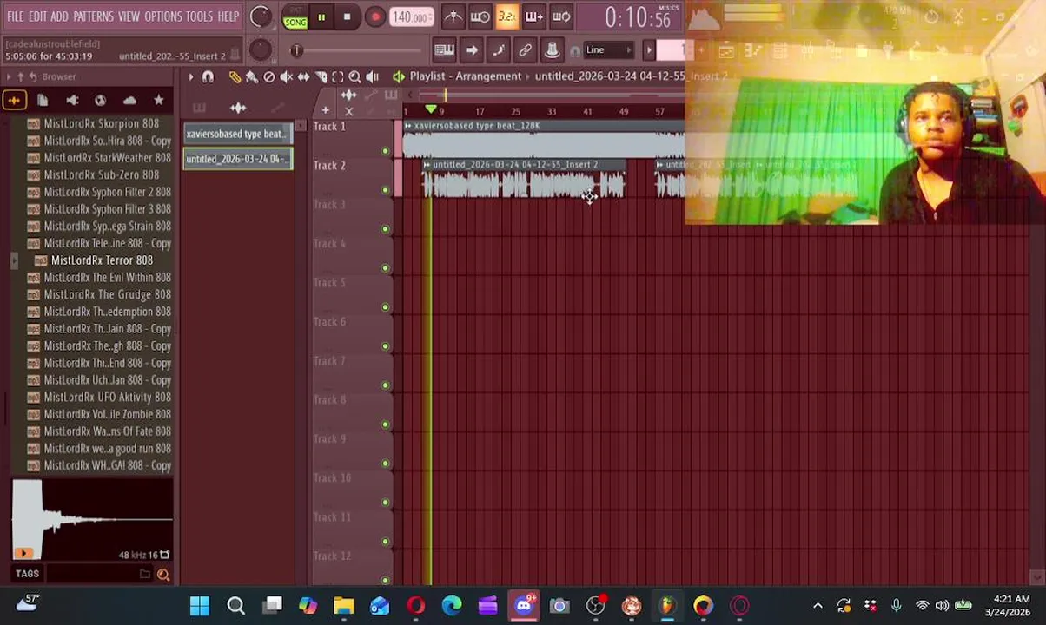Viewport: 1046px width, 625px height.
Task: Open the HELP menu
Action: click(x=228, y=16)
